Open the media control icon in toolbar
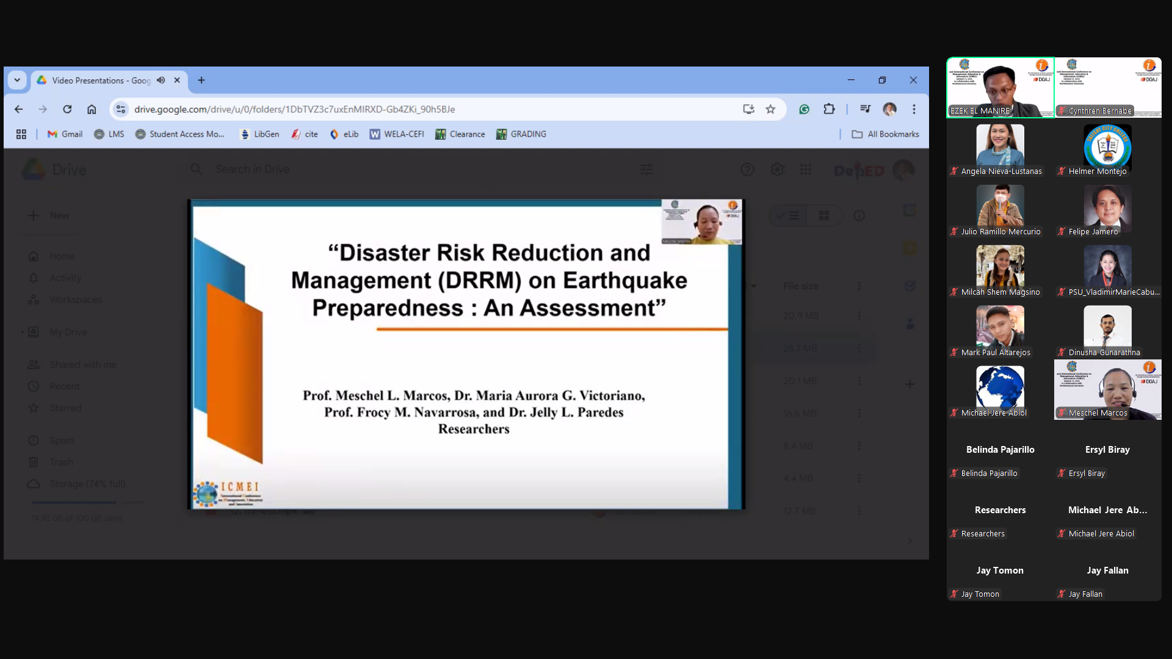 click(865, 109)
